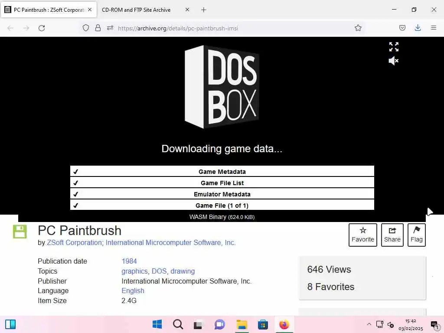This screenshot has width=444, height=333.
Task: Minimize the Firefox window
Action: point(394,10)
